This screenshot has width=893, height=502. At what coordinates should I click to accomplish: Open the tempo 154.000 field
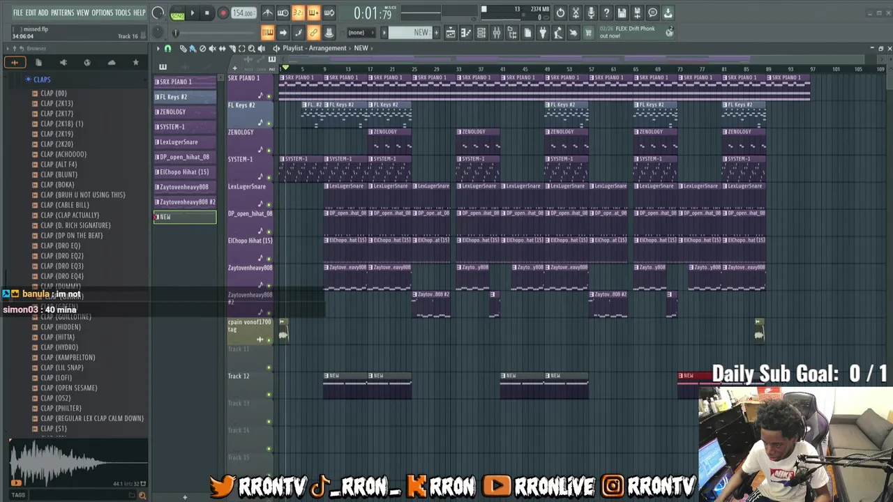click(243, 13)
